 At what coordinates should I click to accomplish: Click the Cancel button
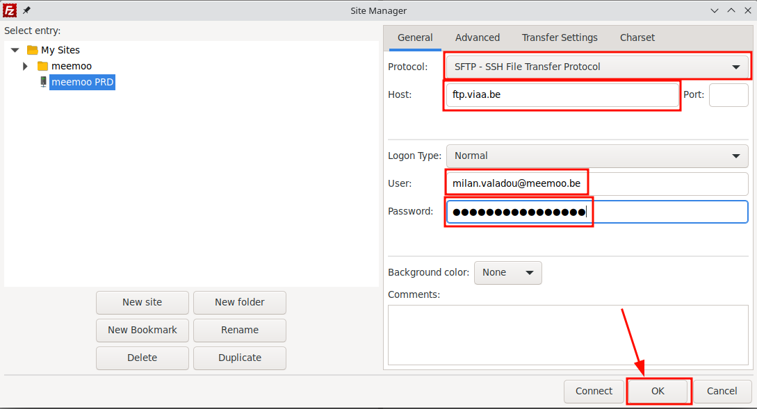pos(722,391)
